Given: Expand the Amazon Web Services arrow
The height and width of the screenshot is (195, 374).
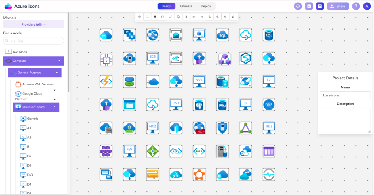Looking at the screenshot, I should coord(55,90).
